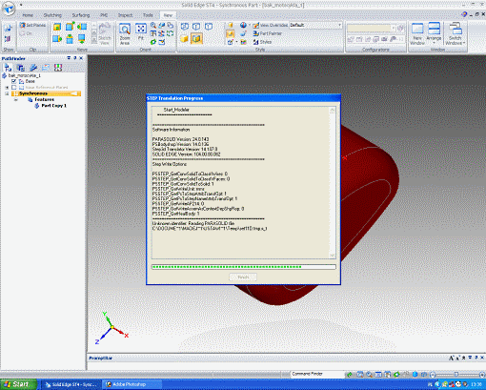
Task: Collapse the Features node
Action: click(16, 99)
